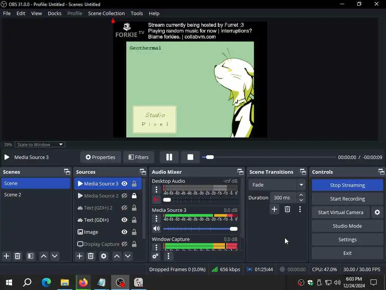Click media playback seek slider
386x290 pixels.
[268, 157]
